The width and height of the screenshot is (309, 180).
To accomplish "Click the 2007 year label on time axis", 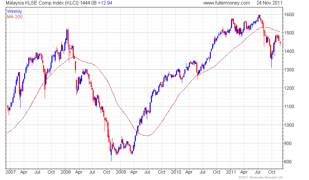I will (x=11, y=172).
